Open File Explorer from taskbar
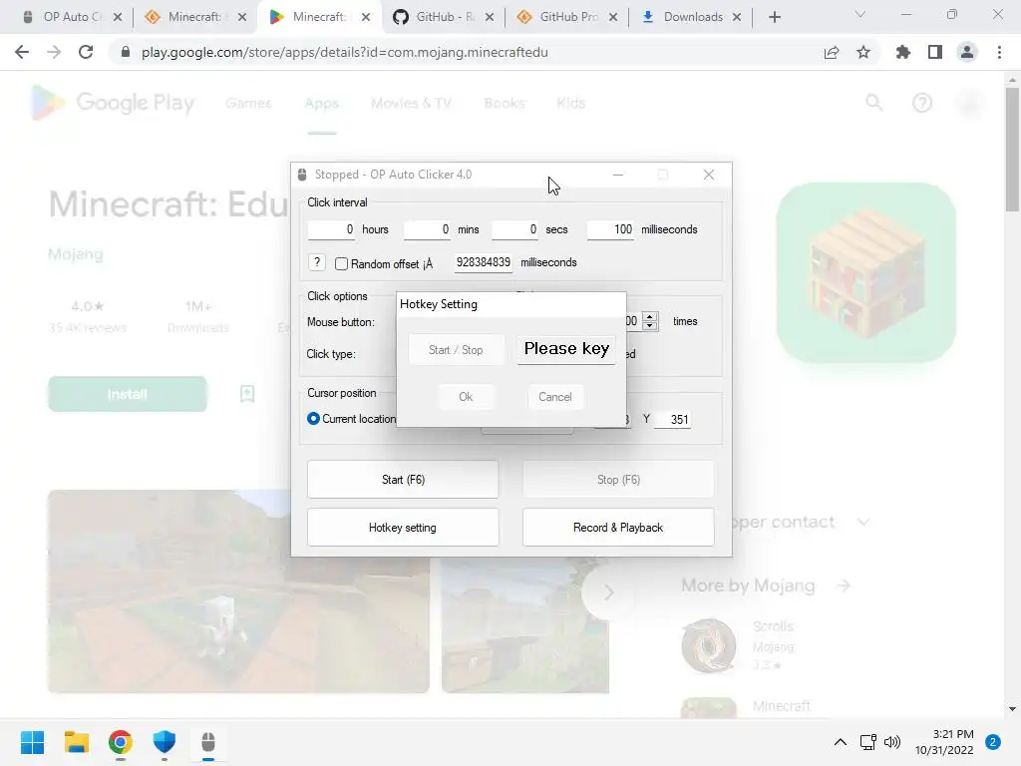 click(x=76, y=742)
